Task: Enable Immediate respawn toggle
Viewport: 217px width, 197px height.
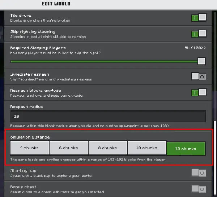Action: tap(199, 76)
